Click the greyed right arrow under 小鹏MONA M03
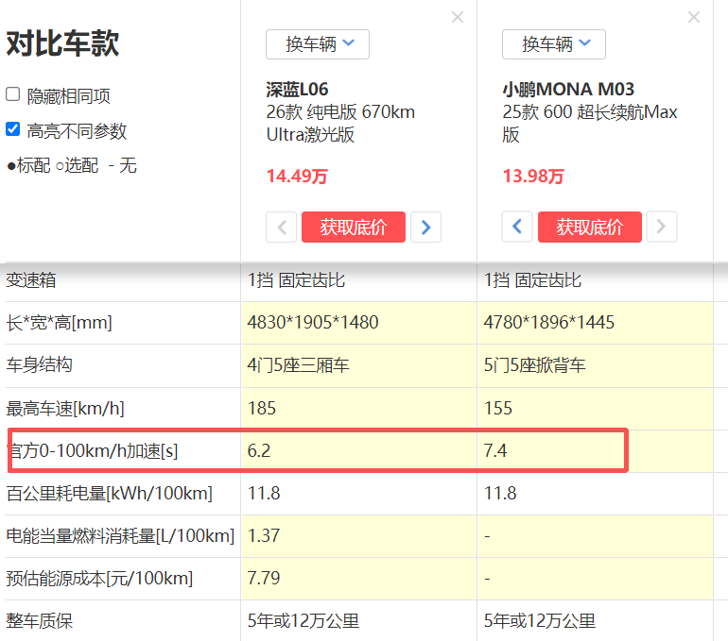The image size is (728, 641). (662, 227)
